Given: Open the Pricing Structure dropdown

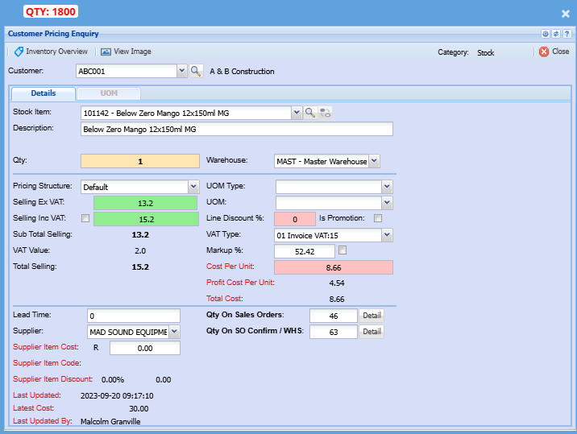Looking at the screenshot, I should pyautogui.click(x=193, y=187).
